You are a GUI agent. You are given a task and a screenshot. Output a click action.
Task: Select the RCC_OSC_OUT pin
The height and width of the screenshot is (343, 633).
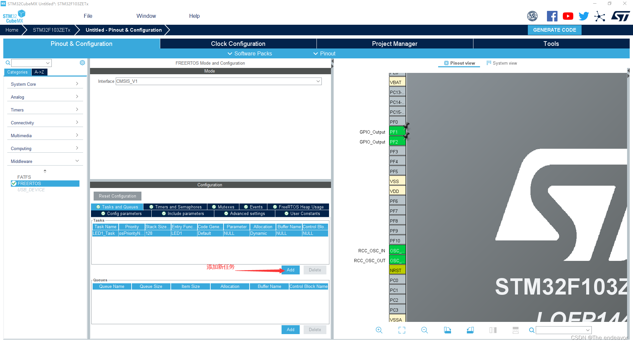(x=397, y=260)
